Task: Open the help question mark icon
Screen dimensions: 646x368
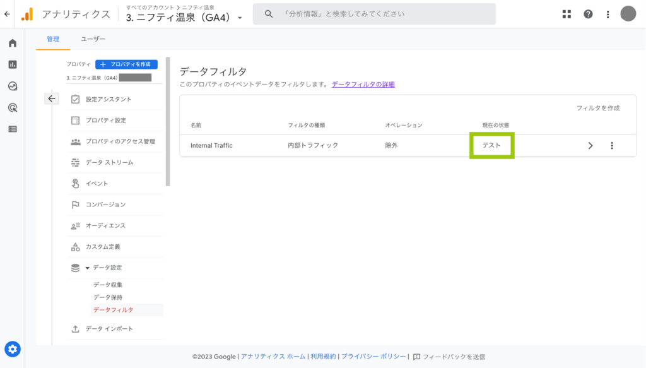Action: tap(588, 14)
